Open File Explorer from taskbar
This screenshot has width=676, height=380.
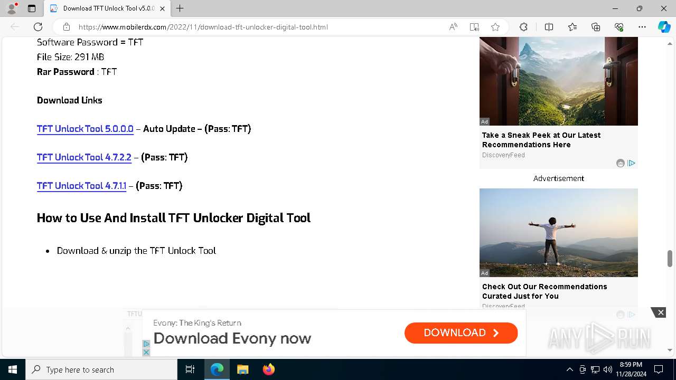[x=242, y=369]
